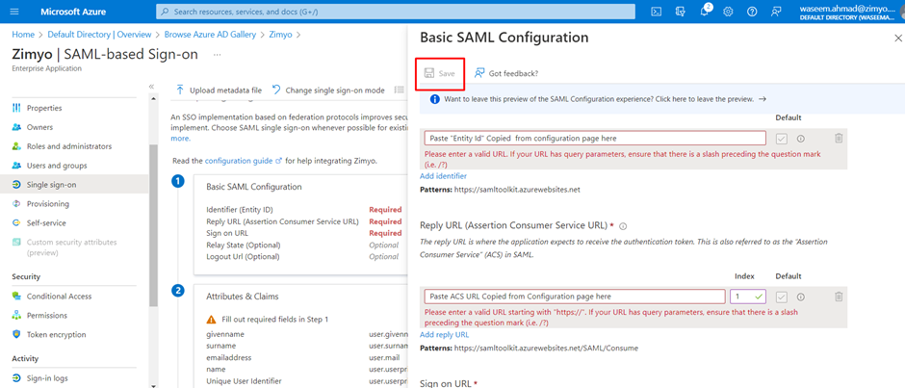
Task: Open the Azure portal hamburger menu
Action: tap(15, 12)
